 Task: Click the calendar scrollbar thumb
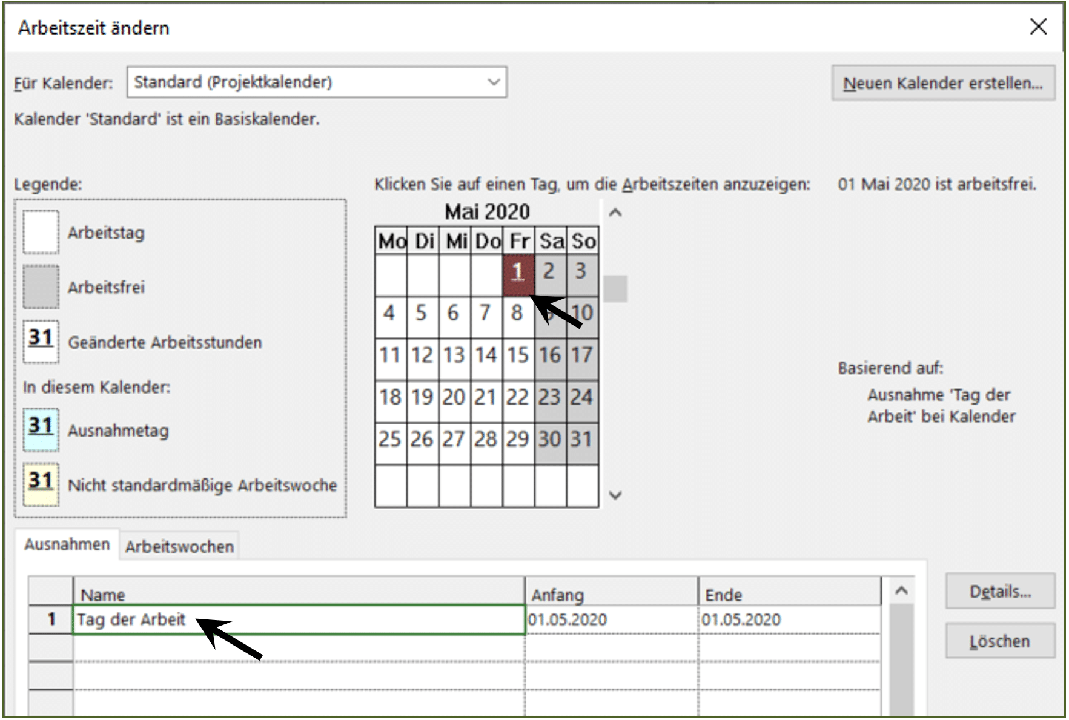(615, 289)
